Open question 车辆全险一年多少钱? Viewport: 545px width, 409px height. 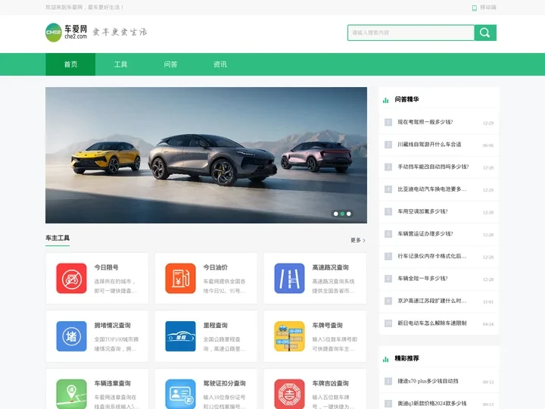[x=422, y=278]
